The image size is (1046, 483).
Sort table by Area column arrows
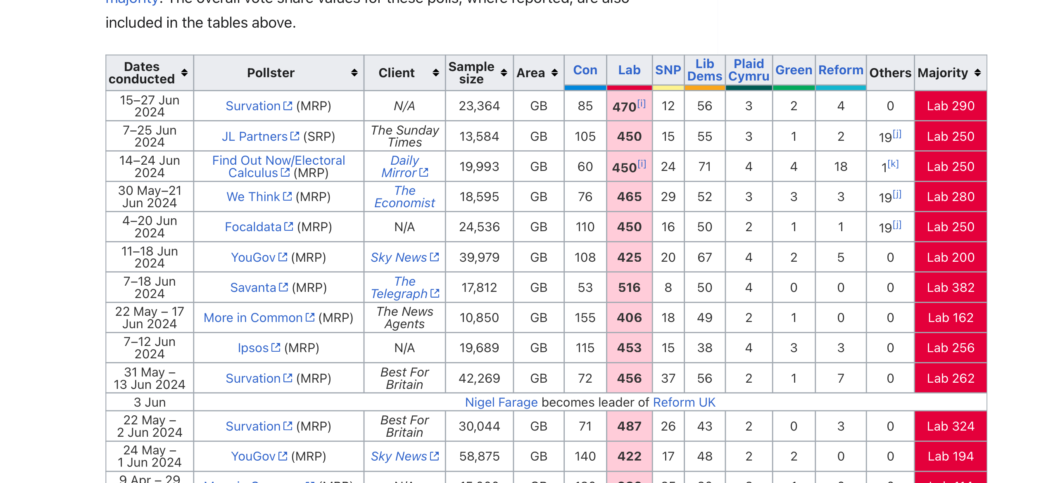(554, 73)
